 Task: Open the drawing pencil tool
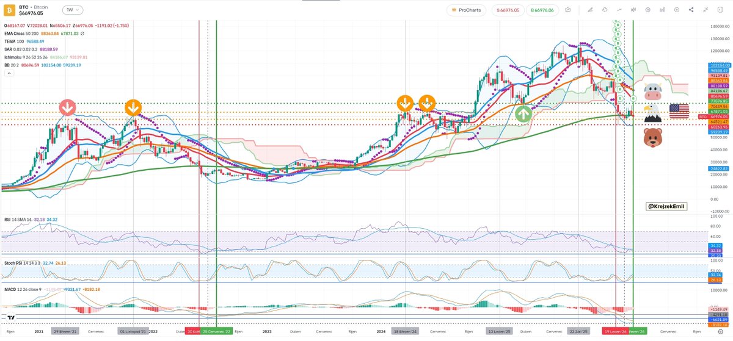(590, 10)
